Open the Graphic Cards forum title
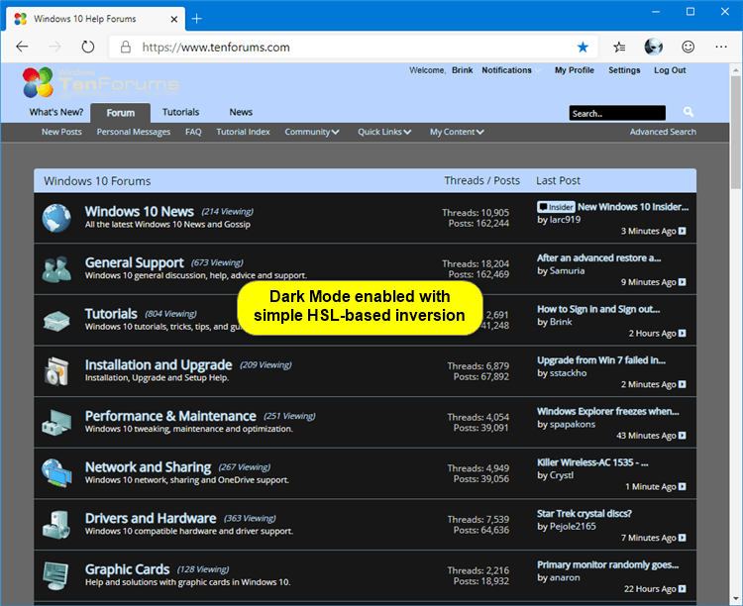Viewport: 743px width, 606px height. point(127,569)
